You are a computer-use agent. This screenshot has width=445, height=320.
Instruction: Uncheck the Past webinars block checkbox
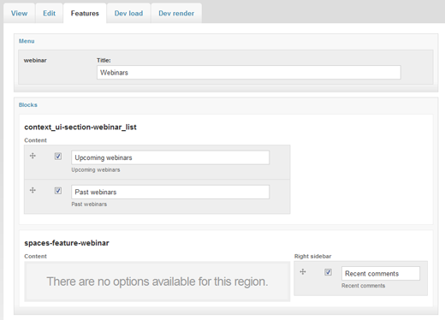tap(58, 191)
